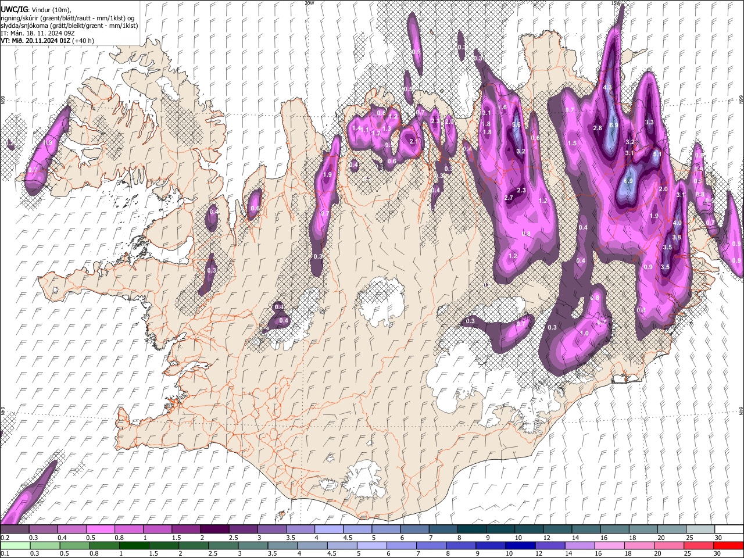The width and height of the screenshot is (744, 558).
Task: Pick lower legend dark green swatch between 1 and 1.5
Action: click(x=134, y=545)
